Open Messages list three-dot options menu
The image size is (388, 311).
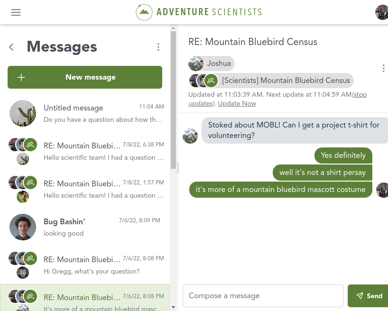[158, 47]
